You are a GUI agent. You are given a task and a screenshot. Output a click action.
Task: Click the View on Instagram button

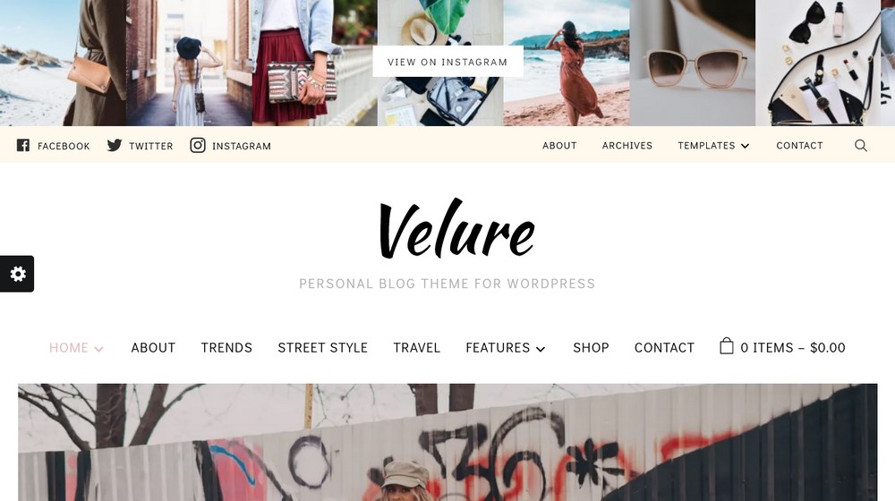click(448, 62)
